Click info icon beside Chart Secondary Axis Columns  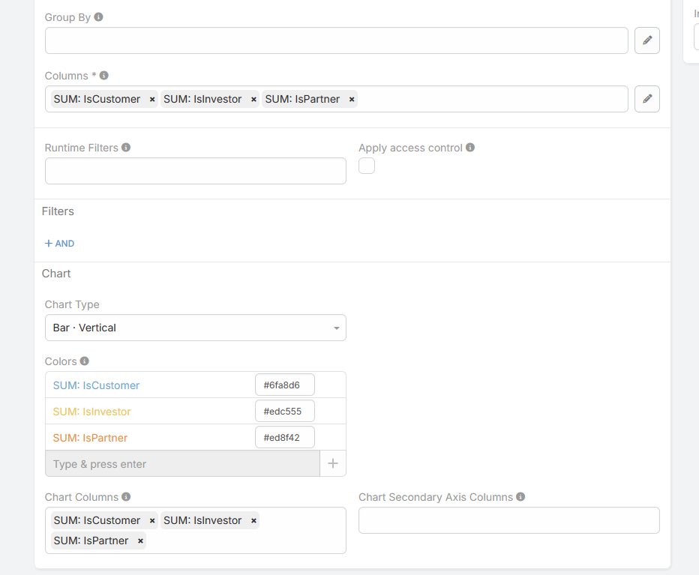pos(520,496)
